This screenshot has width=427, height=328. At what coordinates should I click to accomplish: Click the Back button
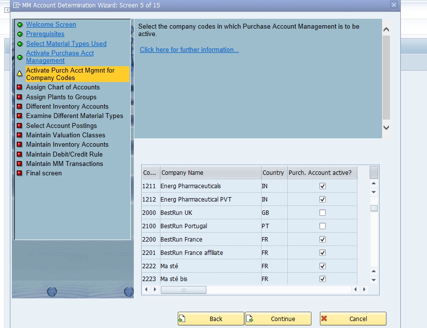click(x=211, y=319)
